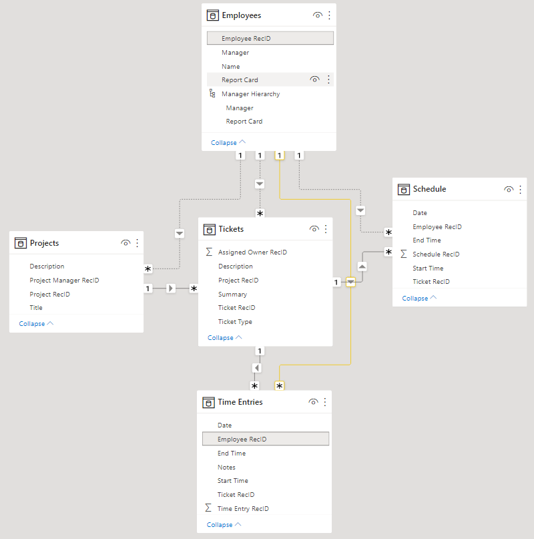This screenshot has height=539, width=534.
Task: Click Tickets table header title
Action: pyautogui.click(x=231, y=229)
